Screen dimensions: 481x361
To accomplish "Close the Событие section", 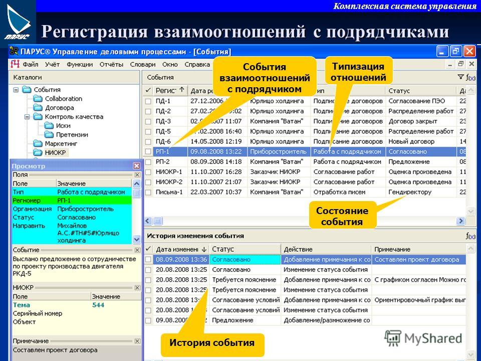I will pyautogui.click(x=137, y=250).
